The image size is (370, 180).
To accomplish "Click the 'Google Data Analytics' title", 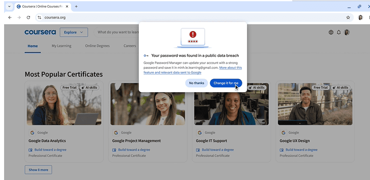I will click(47, 141).
